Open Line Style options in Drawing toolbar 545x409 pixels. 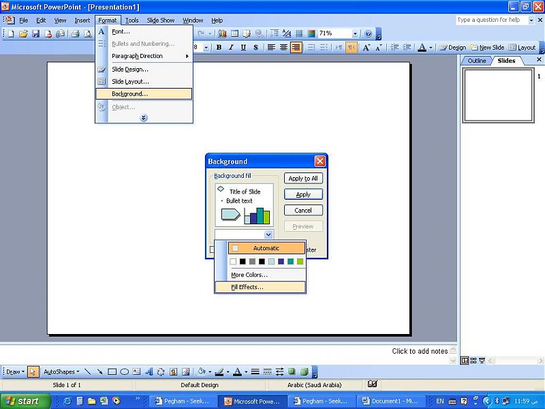click(x=255, y=372)
